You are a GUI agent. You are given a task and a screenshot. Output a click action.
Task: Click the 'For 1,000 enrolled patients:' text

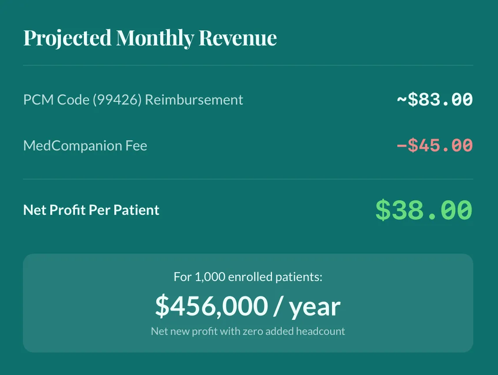[248, 277]
